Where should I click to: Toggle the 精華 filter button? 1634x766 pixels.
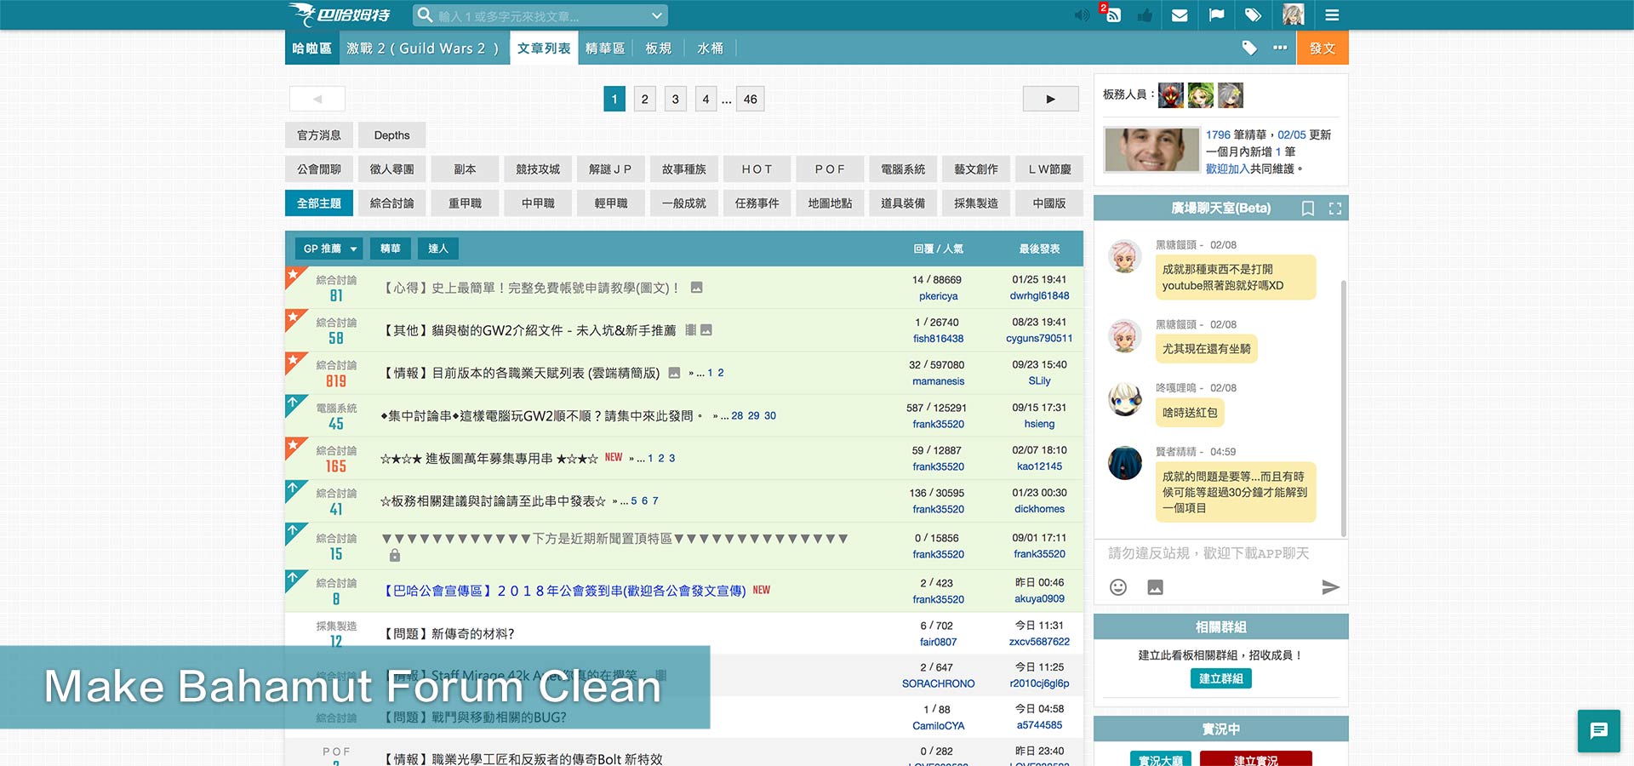pyautogui.click(x=391, y=248)
